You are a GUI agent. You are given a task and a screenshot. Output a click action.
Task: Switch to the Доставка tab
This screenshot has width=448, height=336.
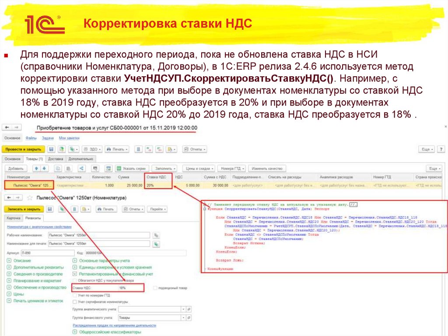pos(56,159)
